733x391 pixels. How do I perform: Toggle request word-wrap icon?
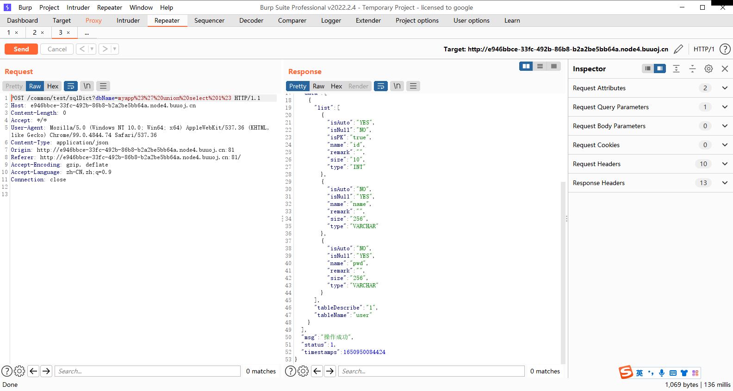(x=71, y=86)
